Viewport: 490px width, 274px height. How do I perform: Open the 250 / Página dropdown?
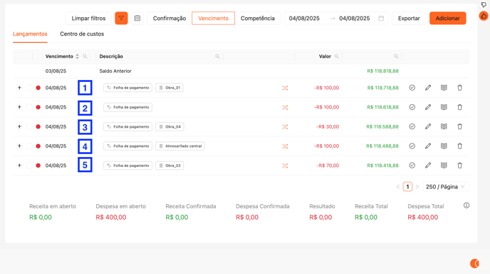[446, 187]
